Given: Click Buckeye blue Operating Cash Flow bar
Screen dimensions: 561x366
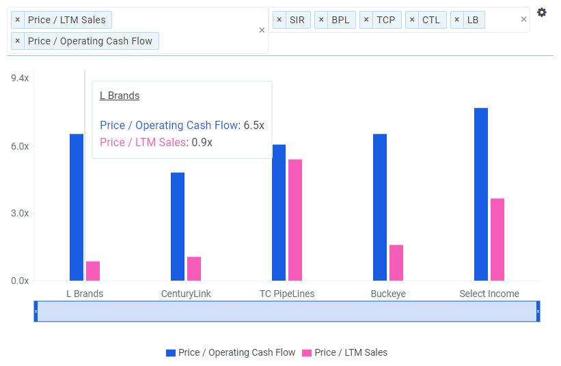Looking at the screenshot, I should pyautogui.click(x=380, y=208).
